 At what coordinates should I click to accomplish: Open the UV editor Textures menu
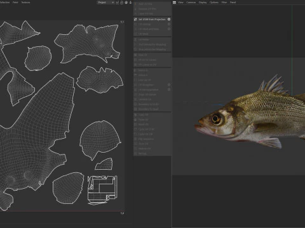pyautogui.click(x=25, y=3)
